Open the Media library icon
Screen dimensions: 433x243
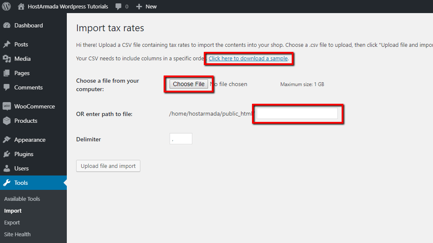click(6, 59)
